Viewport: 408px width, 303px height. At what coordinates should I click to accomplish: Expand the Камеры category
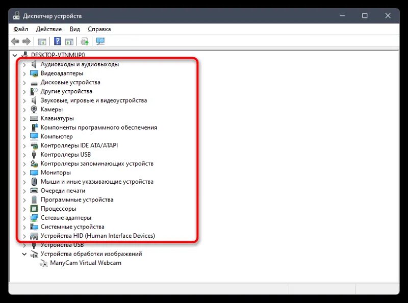[24, 110]
